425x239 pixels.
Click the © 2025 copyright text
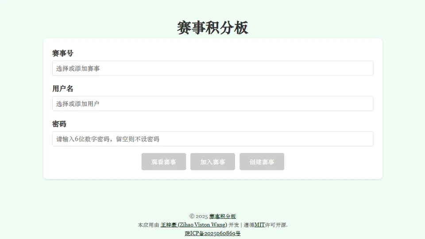(x=199, y=216)
